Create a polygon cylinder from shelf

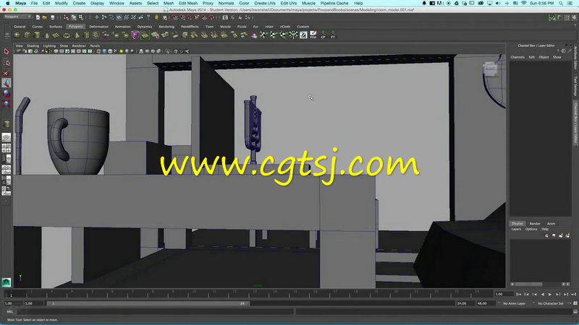(x=37, y=35)
